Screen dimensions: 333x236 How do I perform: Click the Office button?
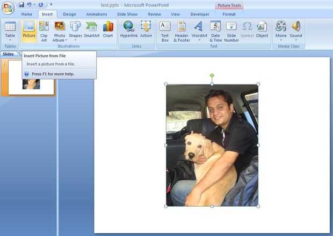[8, 8]
